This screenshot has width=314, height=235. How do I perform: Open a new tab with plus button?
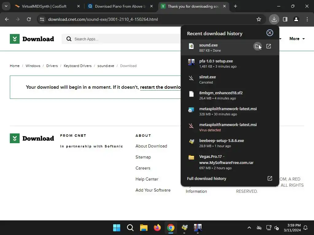point(235,6)
